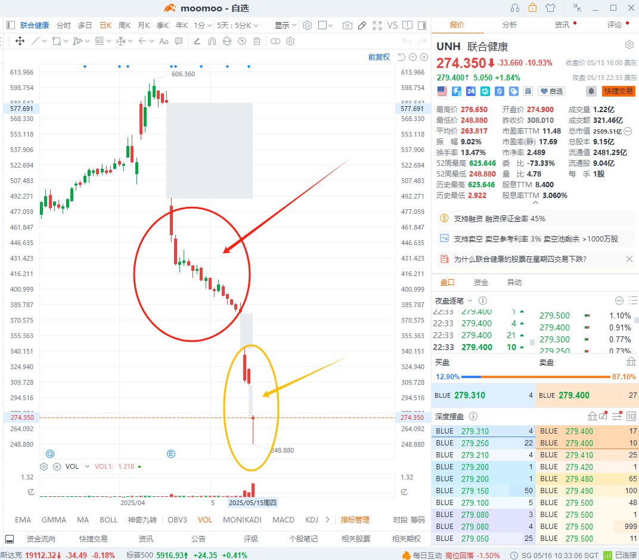639x560 pixels.
Task: Click the angled line measure tool
Action: [x=197, y=41]
